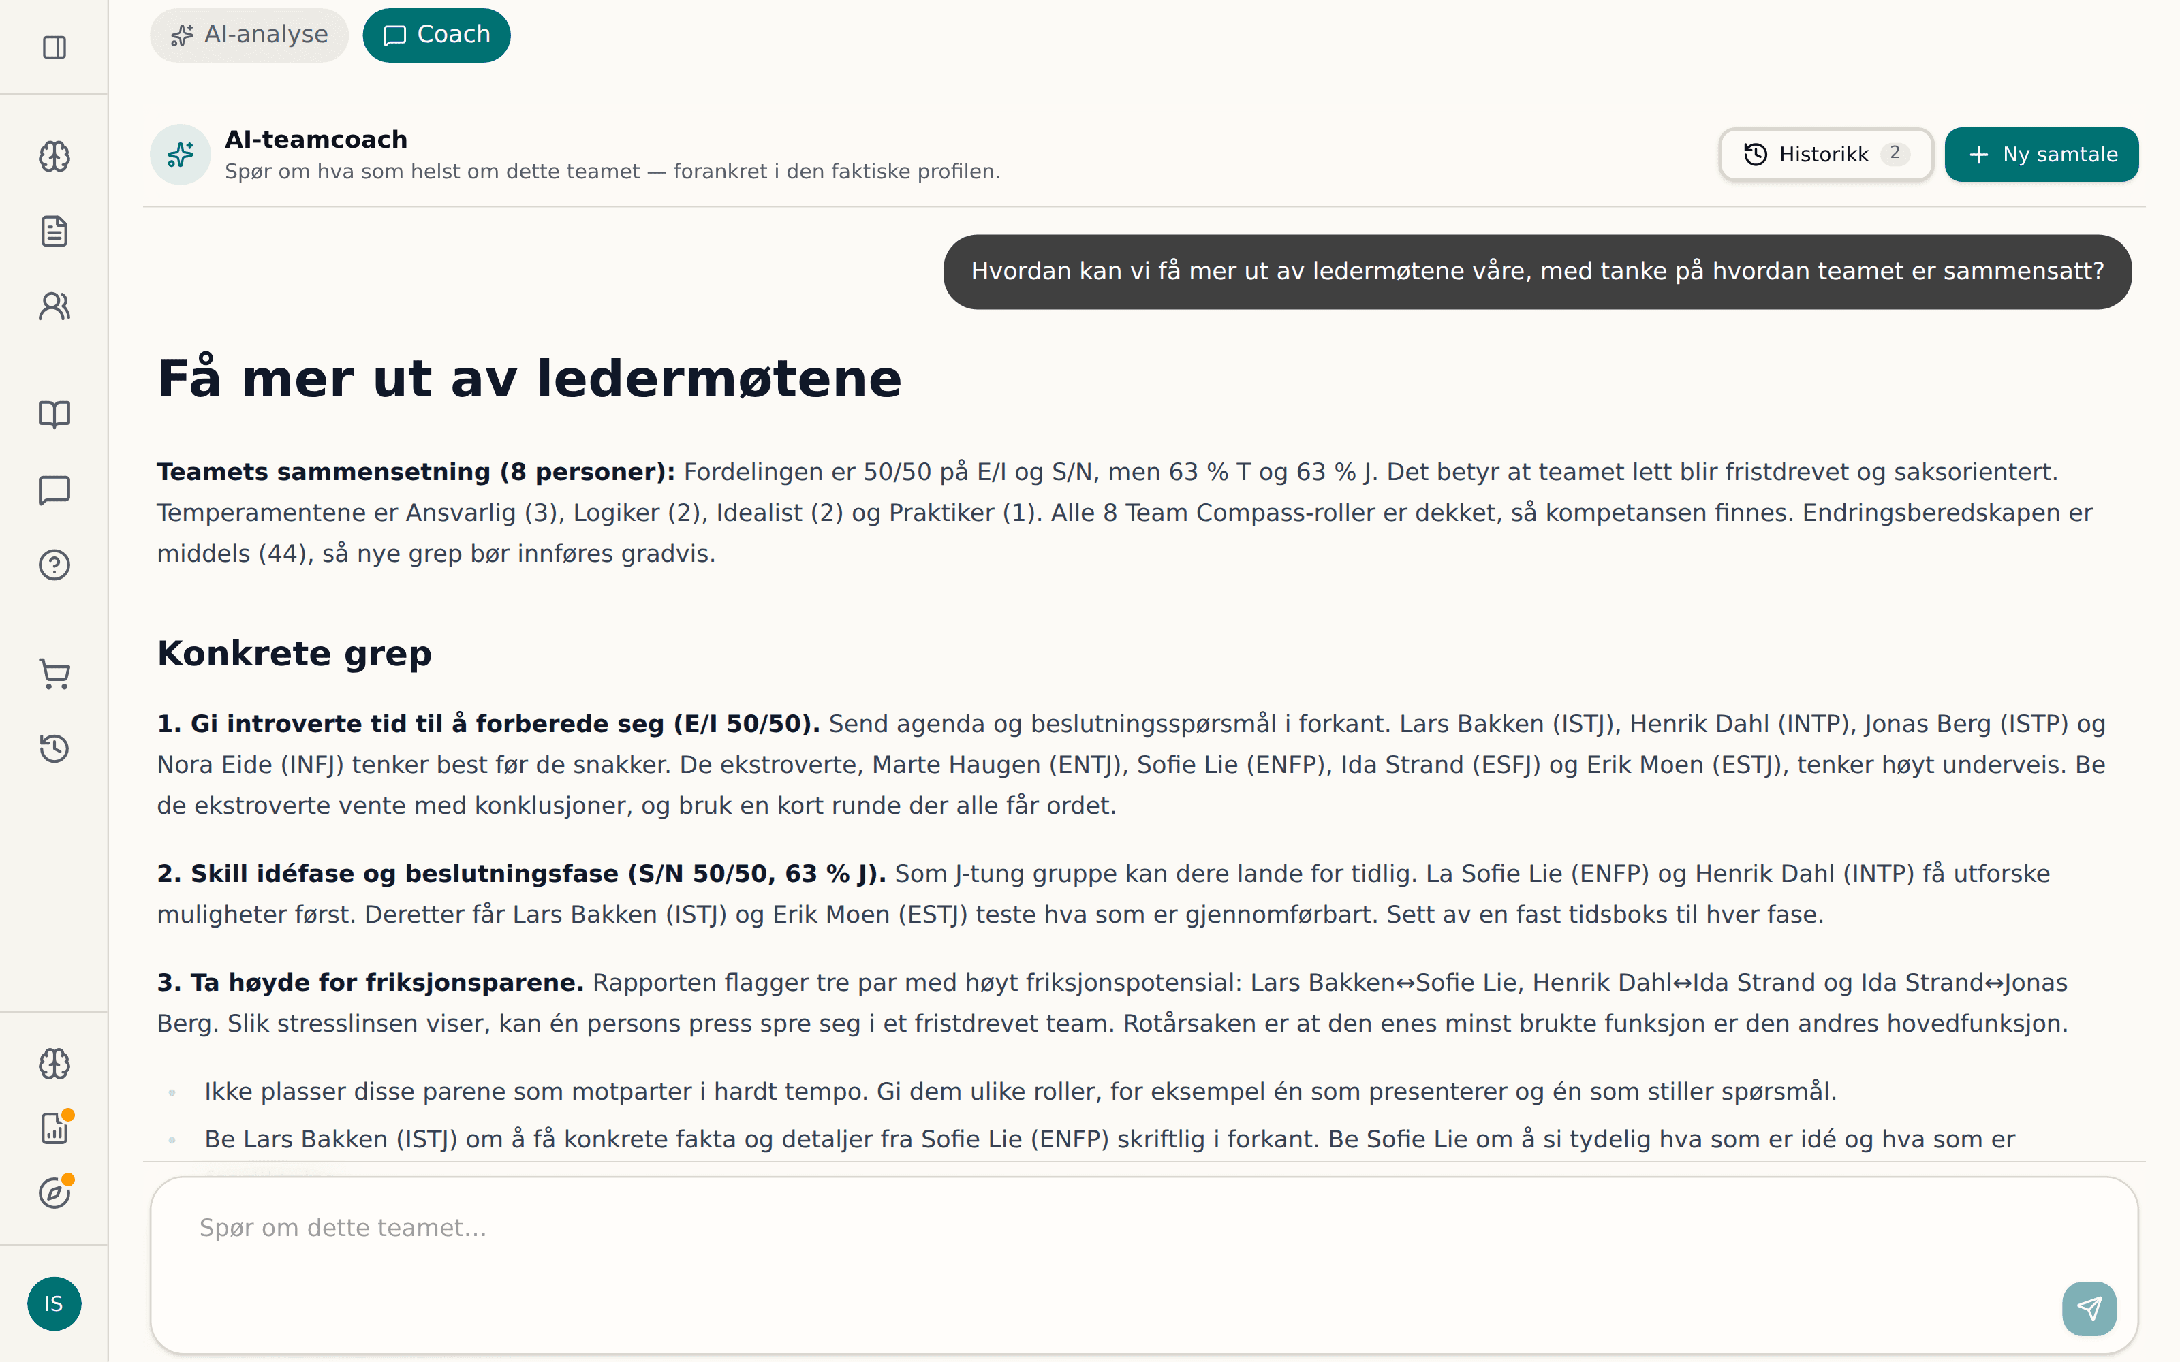The image size is (2180, 1362).
Task: Click the heading 'Få mer ut av ledermøtene'
Action: coord(529,377)
